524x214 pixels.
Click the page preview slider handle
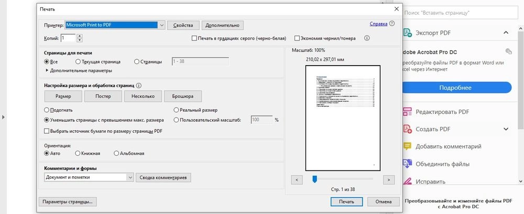(314, 179)
